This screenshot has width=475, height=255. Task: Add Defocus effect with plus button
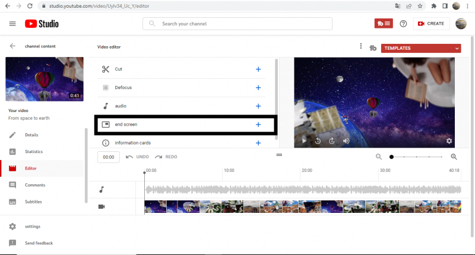pos(258,88)
